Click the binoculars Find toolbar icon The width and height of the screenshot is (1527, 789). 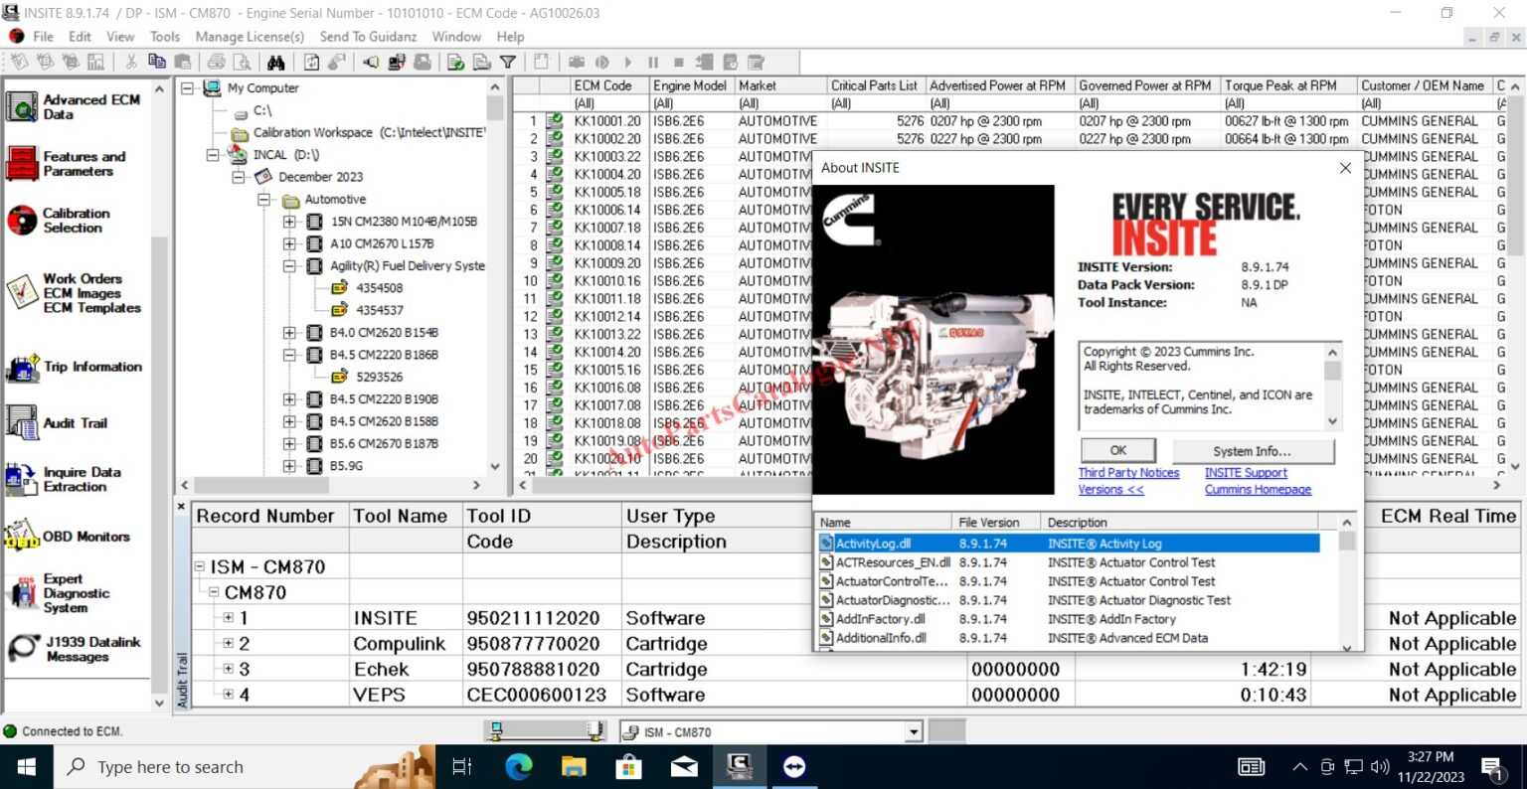276,62
